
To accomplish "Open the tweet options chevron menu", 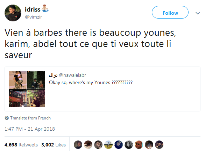I will coord(198,13).
